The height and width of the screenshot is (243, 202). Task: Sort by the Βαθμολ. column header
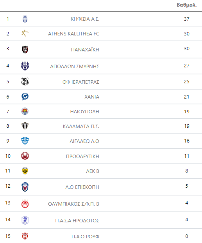point(187,5)
